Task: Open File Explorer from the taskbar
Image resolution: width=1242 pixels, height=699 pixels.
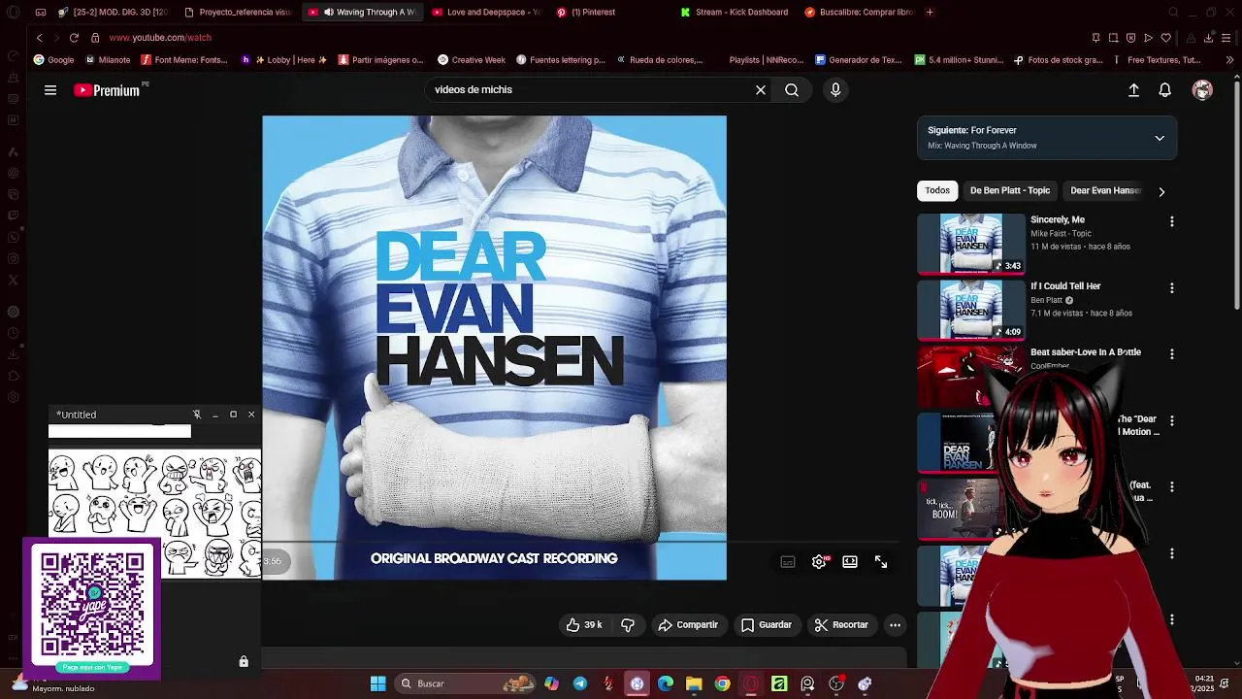Action: 694,683
